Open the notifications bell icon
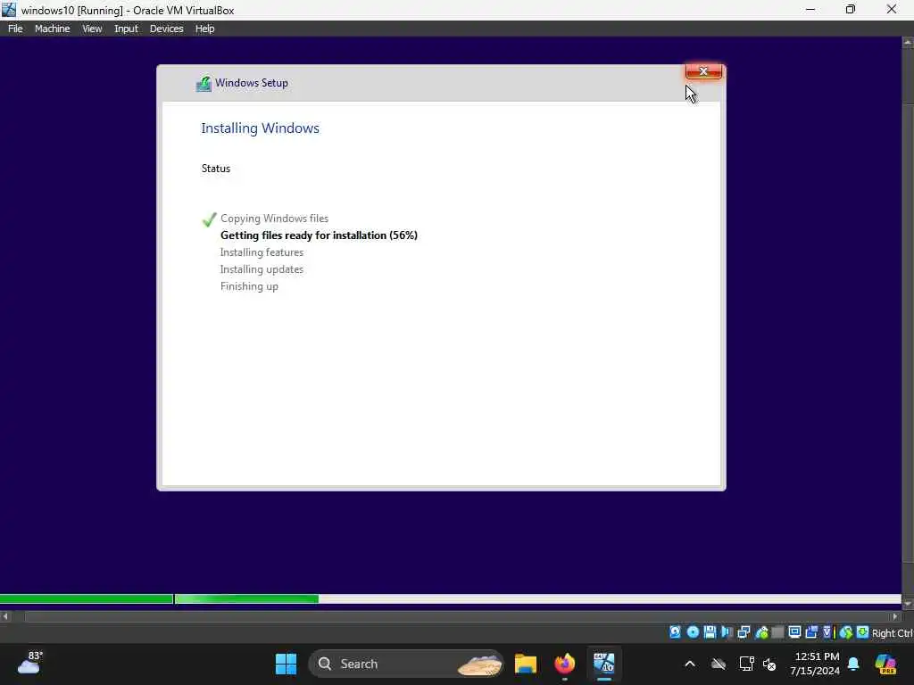This screenshot has width=914, height=685. [x=853, y=664]
